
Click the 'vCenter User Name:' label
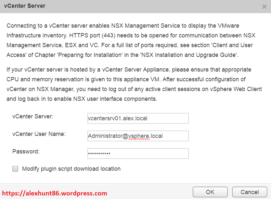[39, 134]
